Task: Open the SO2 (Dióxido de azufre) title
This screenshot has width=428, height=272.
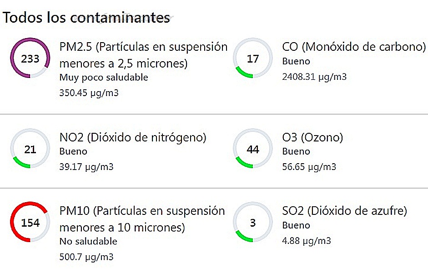Action: pos(344,211)
